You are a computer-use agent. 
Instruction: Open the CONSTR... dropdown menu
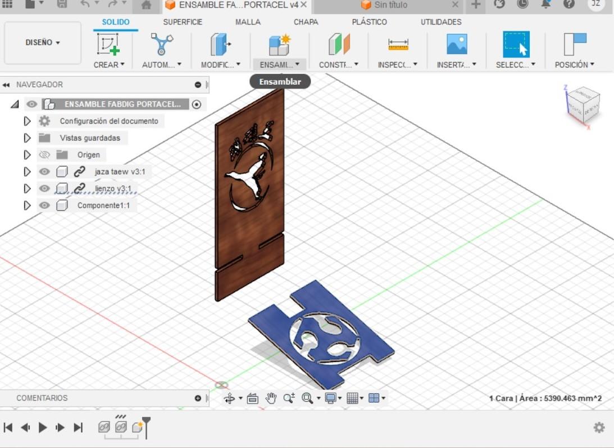[x=339, y=65]
